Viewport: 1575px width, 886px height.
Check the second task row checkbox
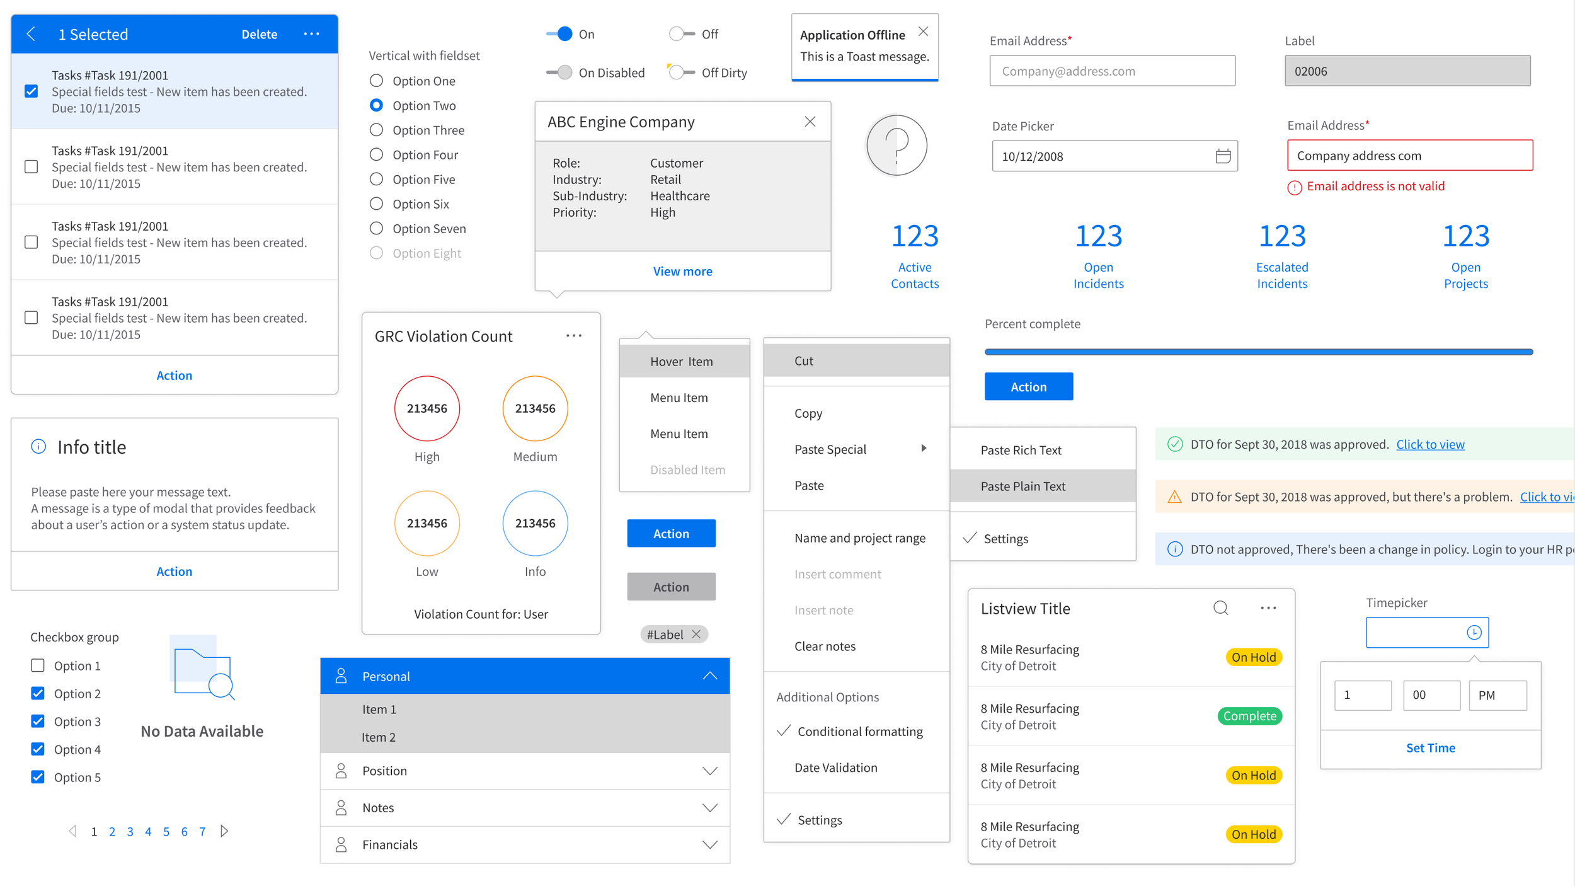pos(31,167)
